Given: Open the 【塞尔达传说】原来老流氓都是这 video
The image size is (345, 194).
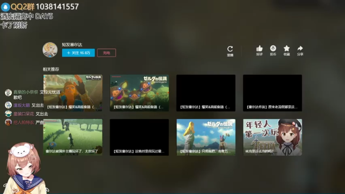Looking at the screenshot, I should 272,93.
